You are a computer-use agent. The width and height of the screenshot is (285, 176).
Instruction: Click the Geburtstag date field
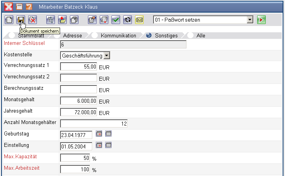[x=76, y=135]
